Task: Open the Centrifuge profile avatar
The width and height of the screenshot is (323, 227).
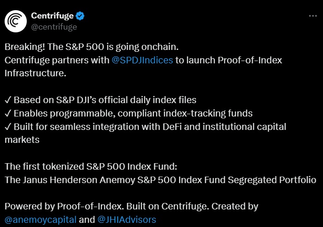Action: pyautogui.click(x=16, y=21)
